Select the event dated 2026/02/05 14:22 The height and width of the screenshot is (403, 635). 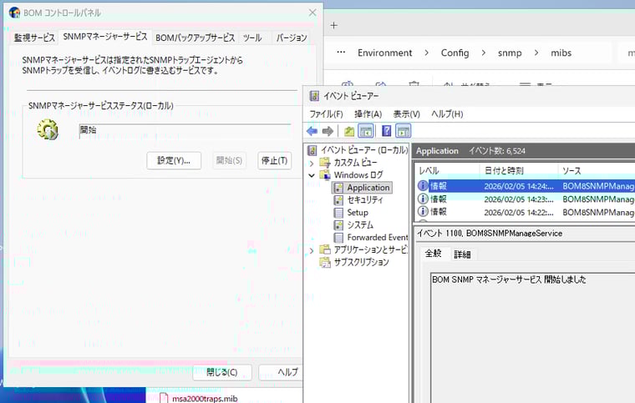526,212
